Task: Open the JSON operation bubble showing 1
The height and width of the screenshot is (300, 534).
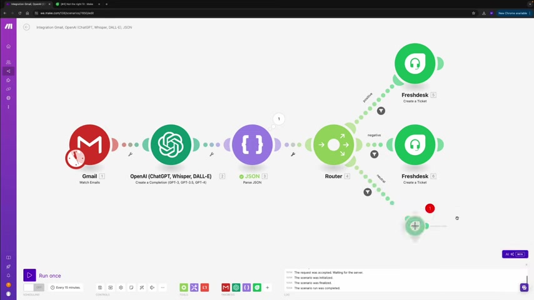Action: pos(279,119)
